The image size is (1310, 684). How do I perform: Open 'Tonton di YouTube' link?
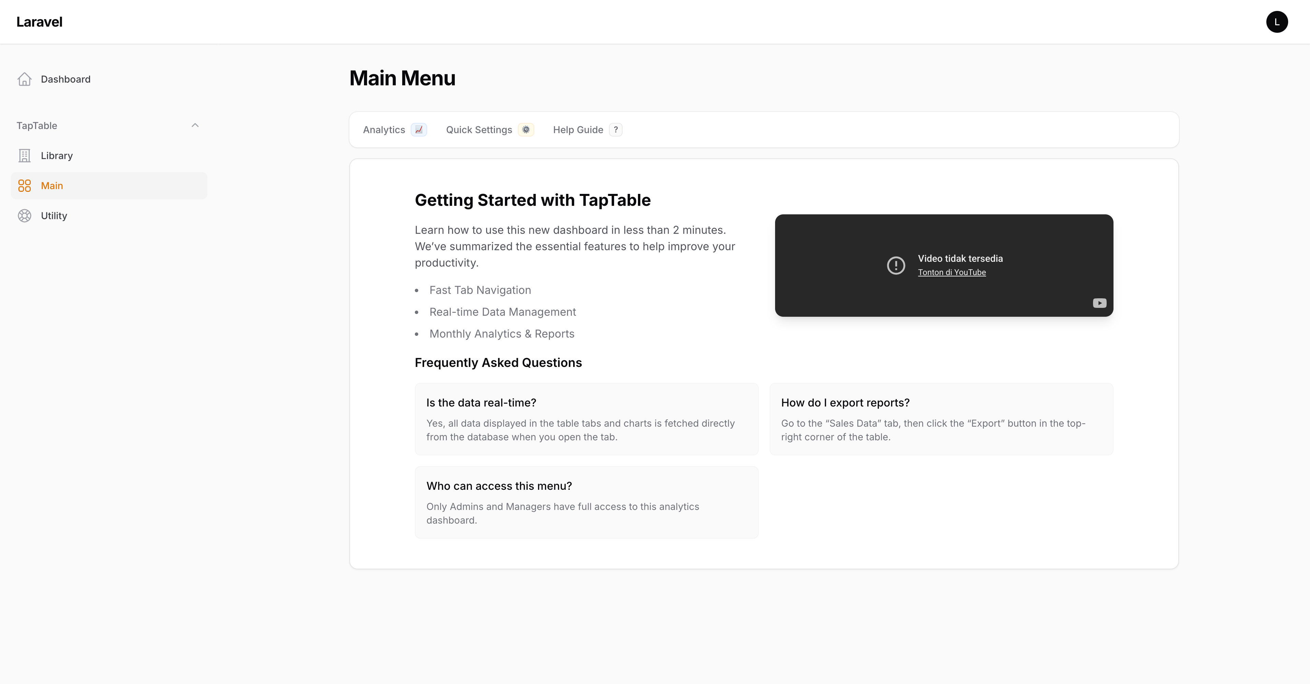(952, 272)
